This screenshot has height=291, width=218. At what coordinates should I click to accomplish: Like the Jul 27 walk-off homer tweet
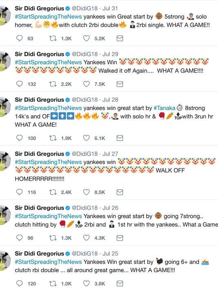click(x=87, y=192)
